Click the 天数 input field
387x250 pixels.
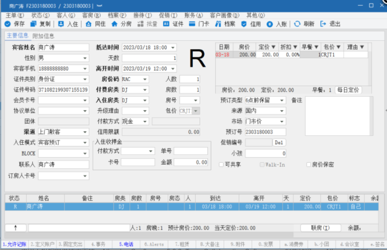pyautogui.click(x=149, y=58)
